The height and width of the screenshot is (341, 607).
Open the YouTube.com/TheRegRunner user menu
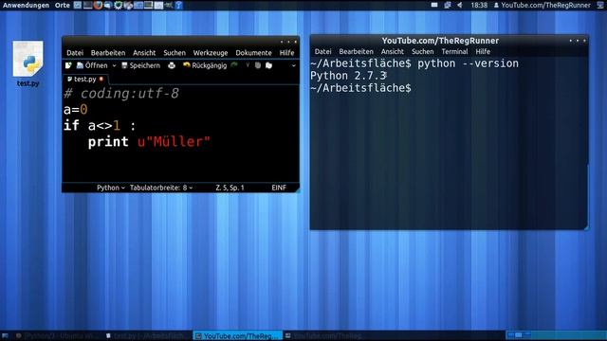click(542, 5)
